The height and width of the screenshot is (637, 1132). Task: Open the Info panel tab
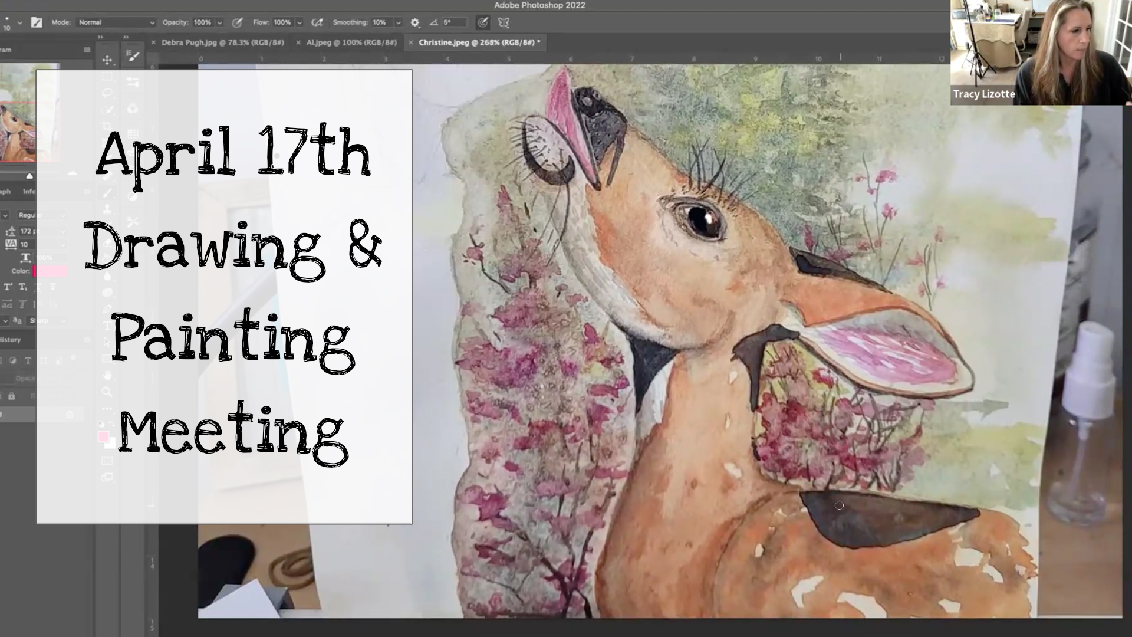point(29,191)
